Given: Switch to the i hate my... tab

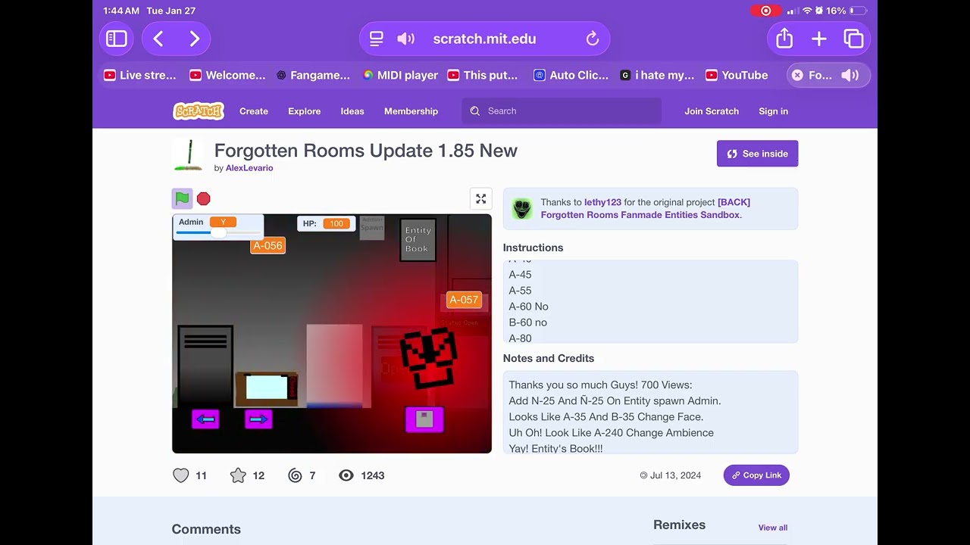Looking at the screenshot, I should tap(657, 75).
